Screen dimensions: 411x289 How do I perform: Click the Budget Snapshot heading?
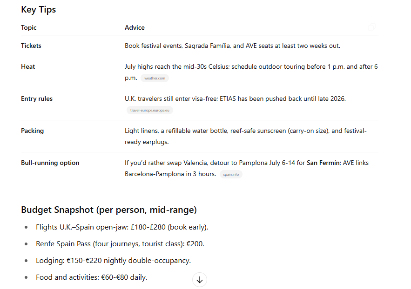coord(109,210)
